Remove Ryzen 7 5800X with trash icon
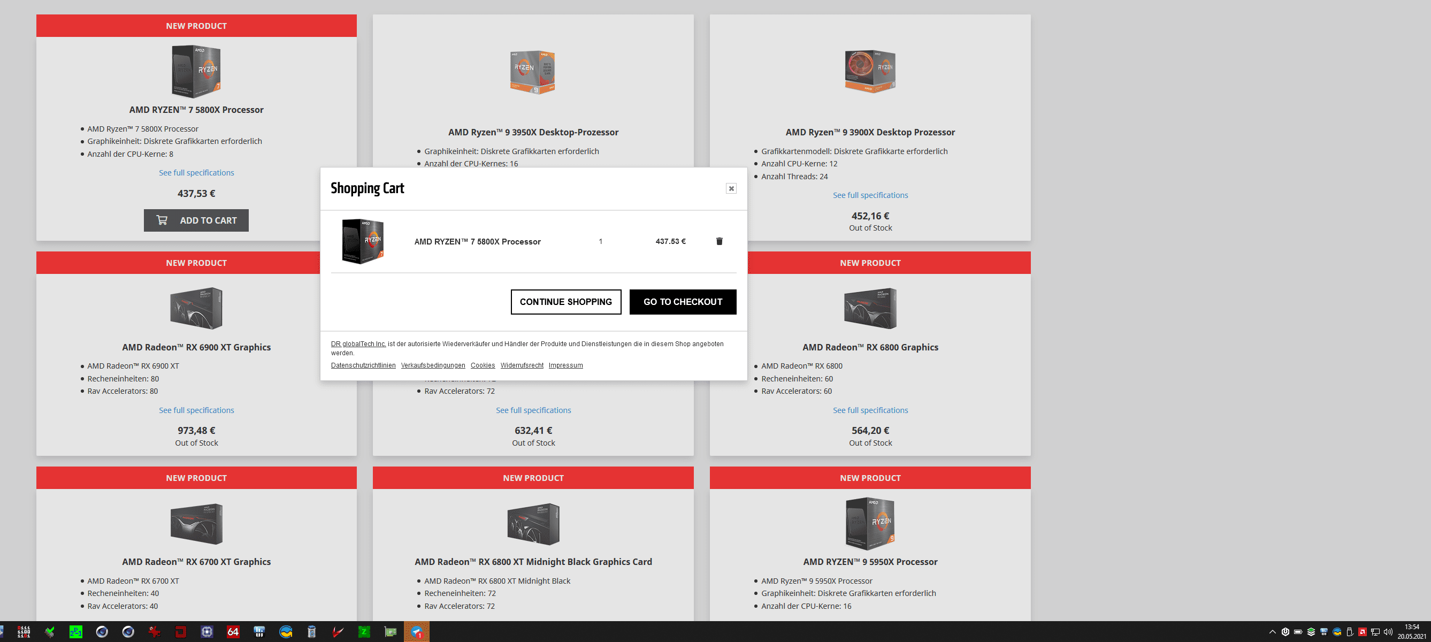Viewport: 1431px width, 642px height. tap(719, 241)
